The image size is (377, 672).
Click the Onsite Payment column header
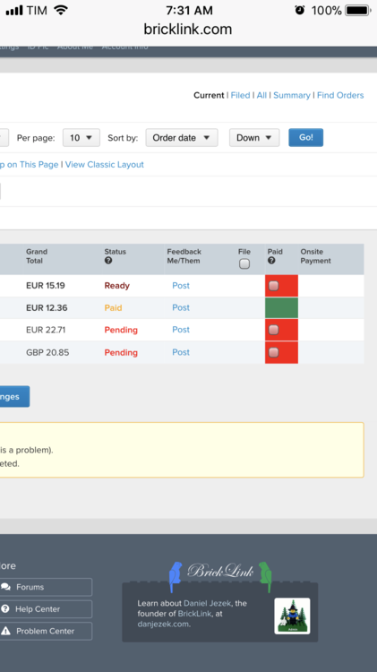tap(316, 256)
